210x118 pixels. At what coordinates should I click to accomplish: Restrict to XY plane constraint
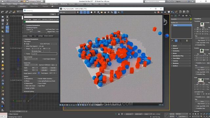point(7,27)
